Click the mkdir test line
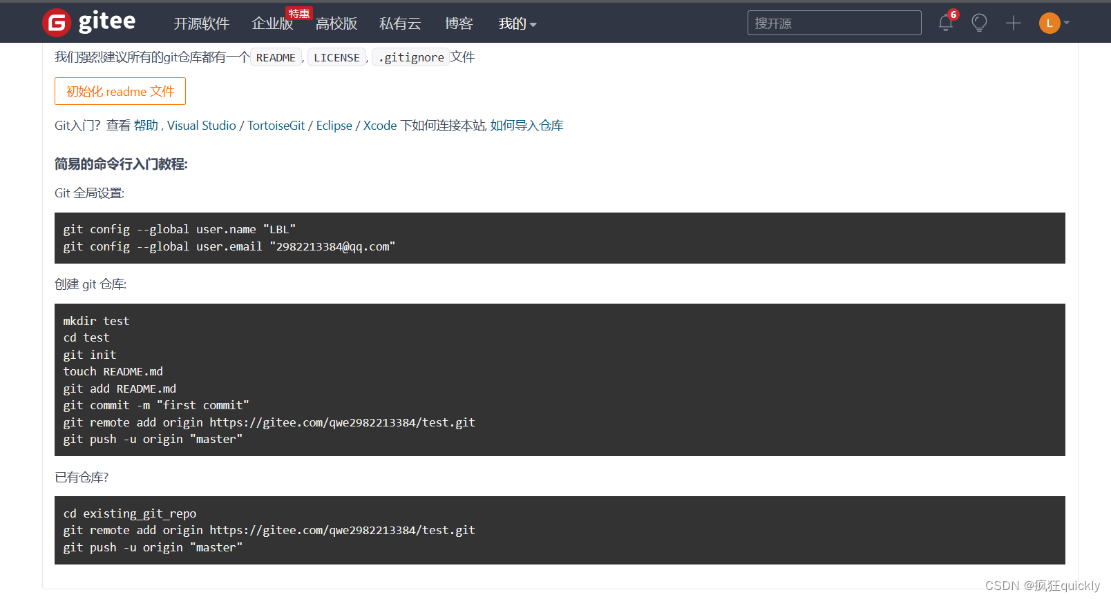 pyautogui.click(x=96, y=321)
